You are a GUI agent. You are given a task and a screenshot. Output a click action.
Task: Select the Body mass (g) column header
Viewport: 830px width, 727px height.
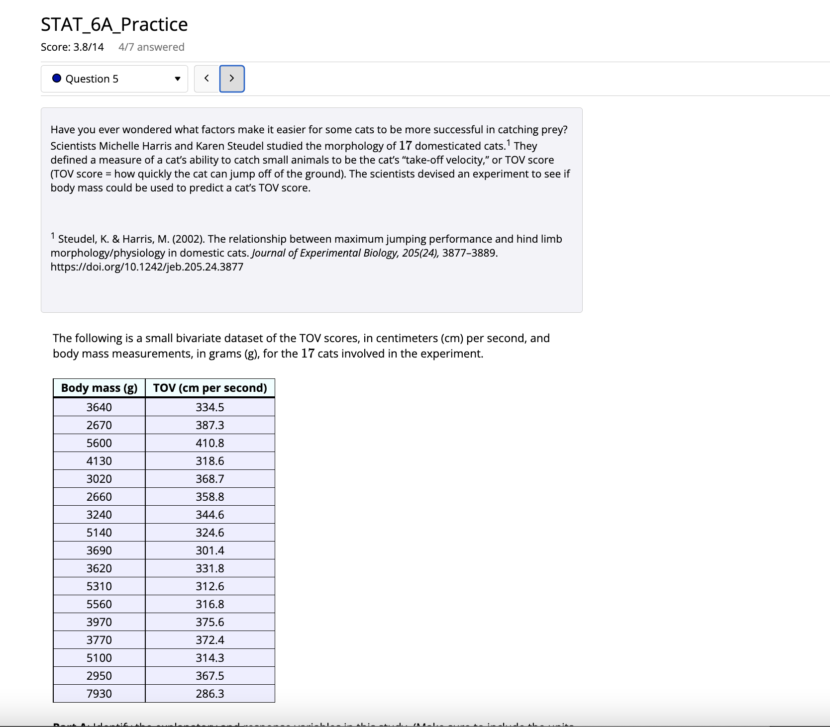pos(98,387)
